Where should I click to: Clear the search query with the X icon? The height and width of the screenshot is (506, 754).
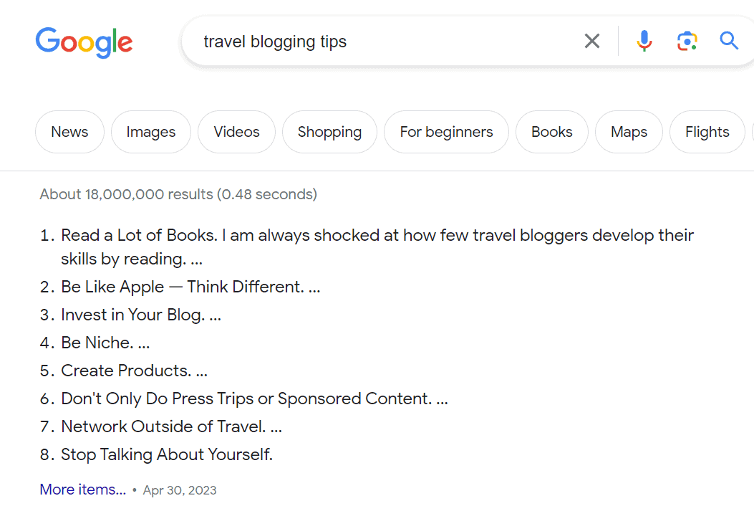click(592, 42)
